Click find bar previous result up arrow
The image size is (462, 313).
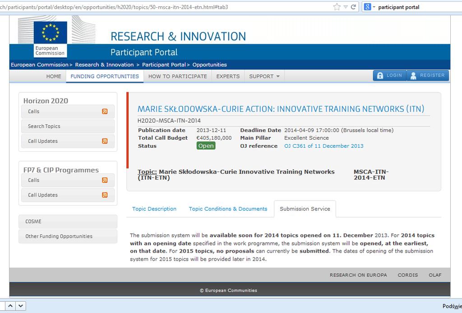10,306
